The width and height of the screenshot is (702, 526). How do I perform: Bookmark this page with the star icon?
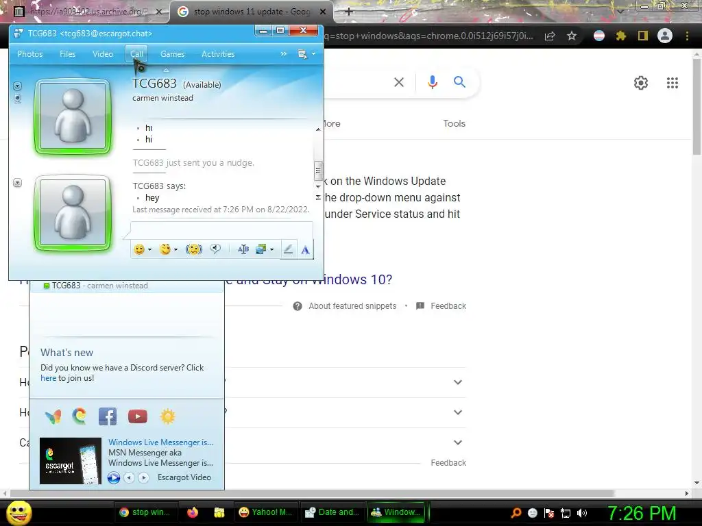[572, 36]
